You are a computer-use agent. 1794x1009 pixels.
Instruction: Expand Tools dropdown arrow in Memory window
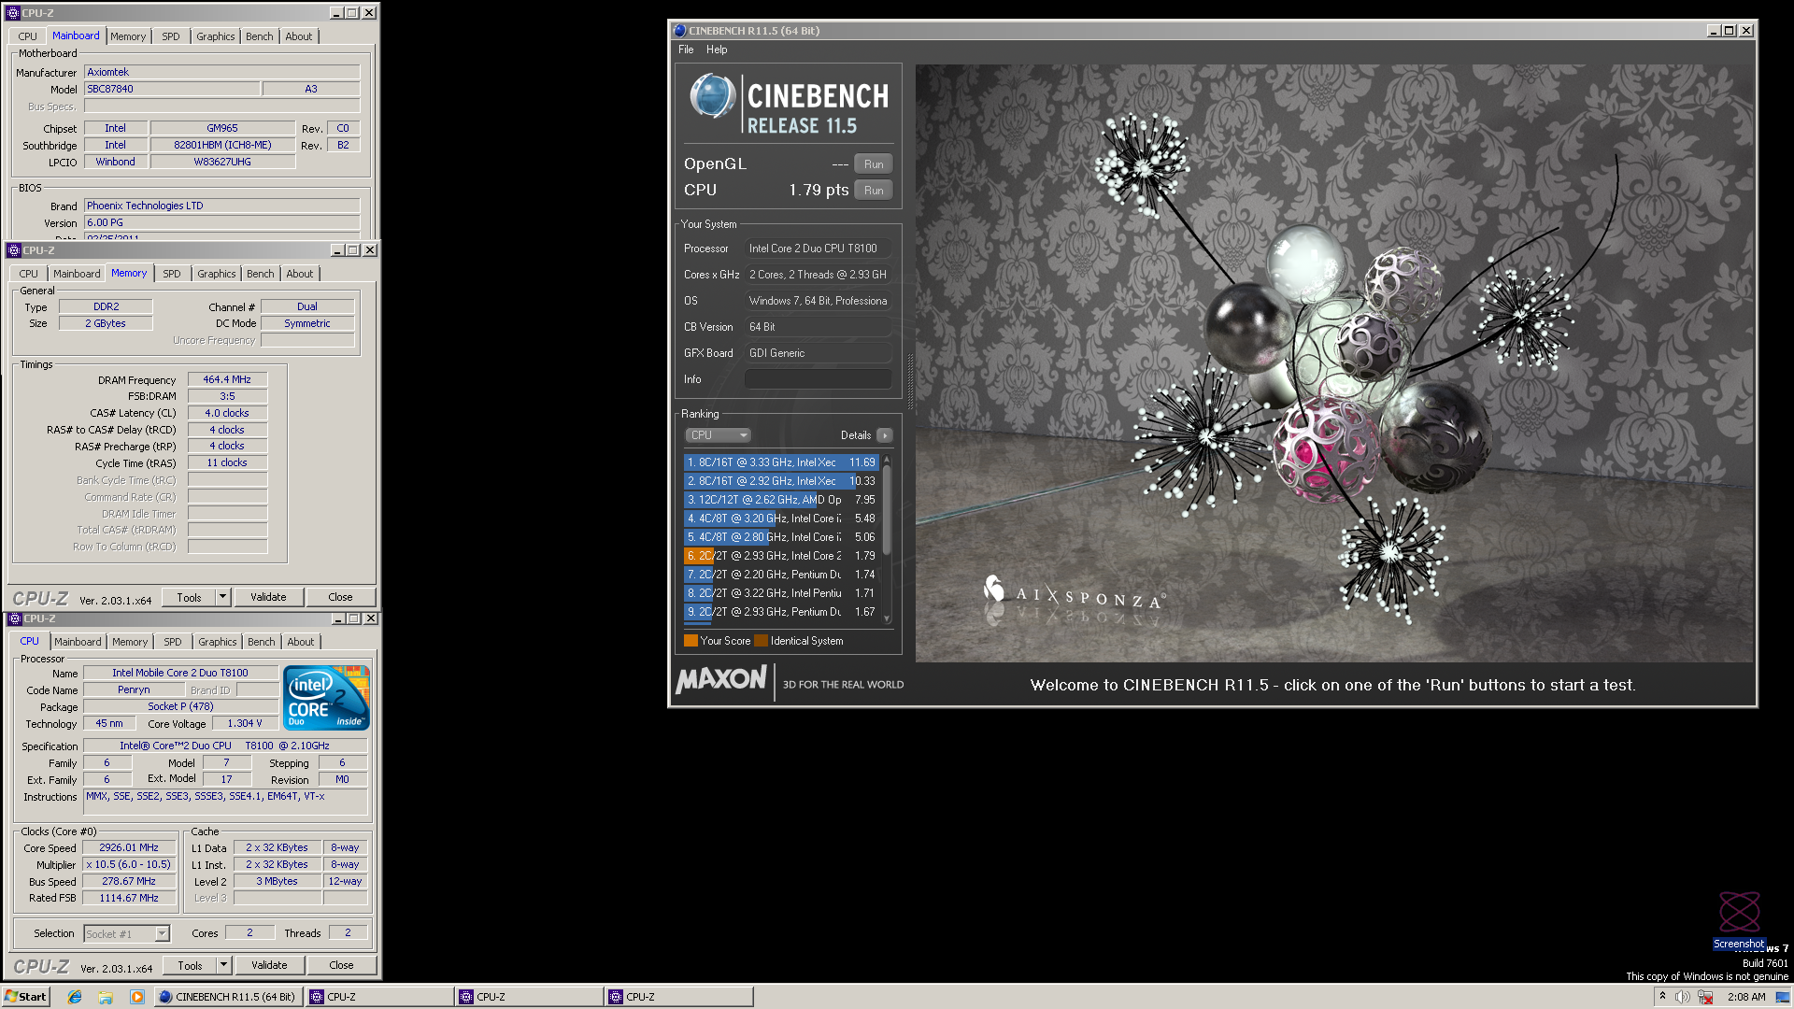click(x=222, y=597)
